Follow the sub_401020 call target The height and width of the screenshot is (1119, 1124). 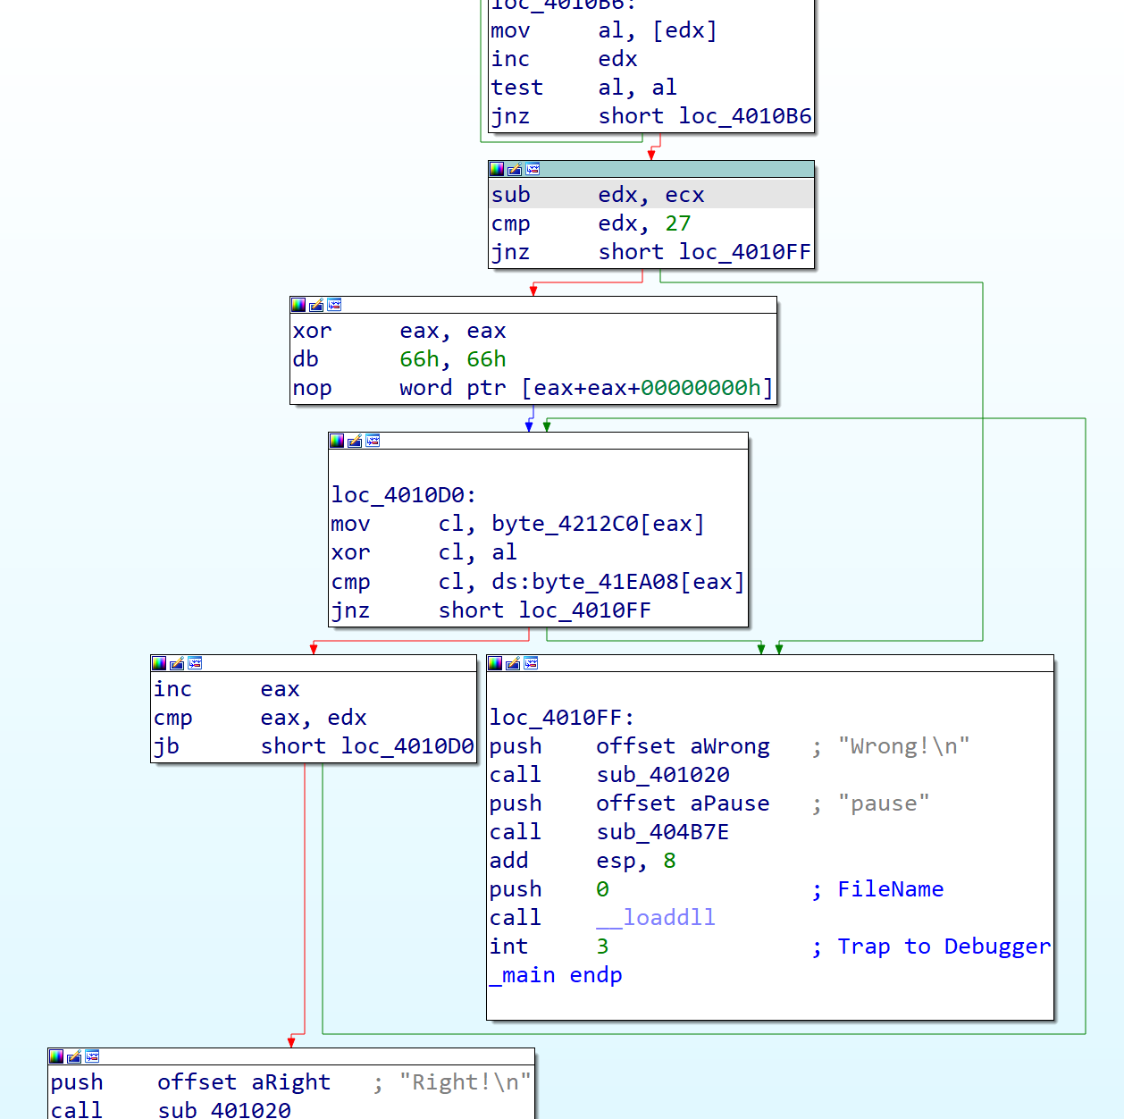pyautogui.click(x=661, y=774)
